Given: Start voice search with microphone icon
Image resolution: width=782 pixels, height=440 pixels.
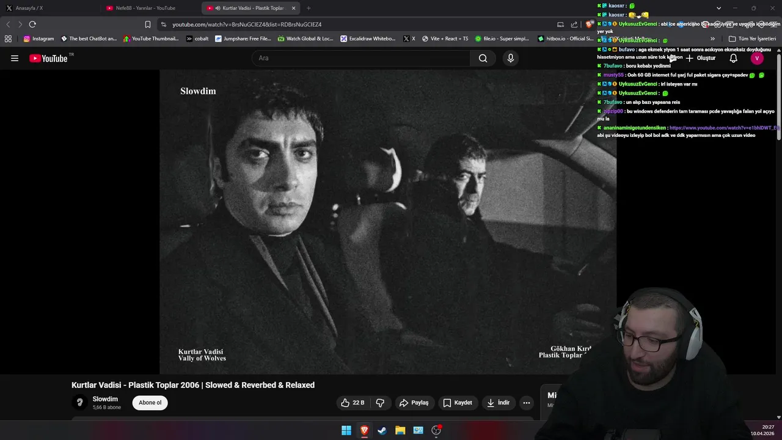Looking at the screenshot, I should coord(511,58).
